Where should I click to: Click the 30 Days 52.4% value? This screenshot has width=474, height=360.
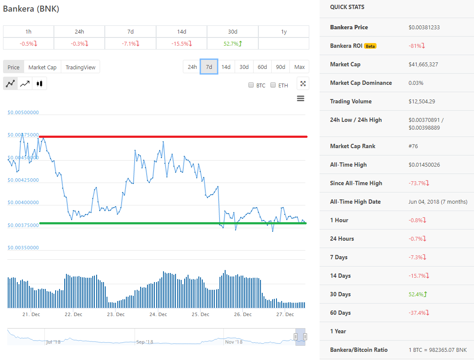pos(418,294)
